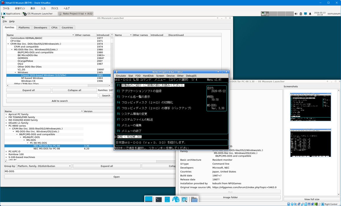Viewport: 341px width, 206px height.
Task: Open the network display icon in tray
Action: point(305,14)
